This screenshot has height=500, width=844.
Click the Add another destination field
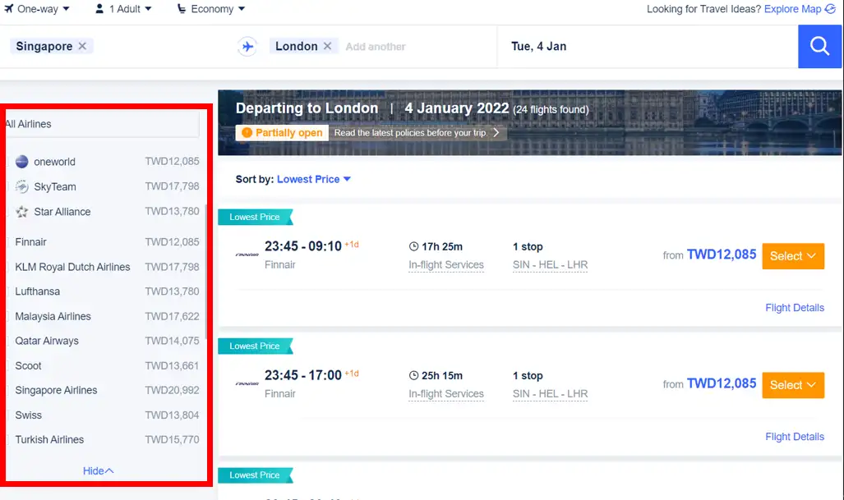coord(376,47)
